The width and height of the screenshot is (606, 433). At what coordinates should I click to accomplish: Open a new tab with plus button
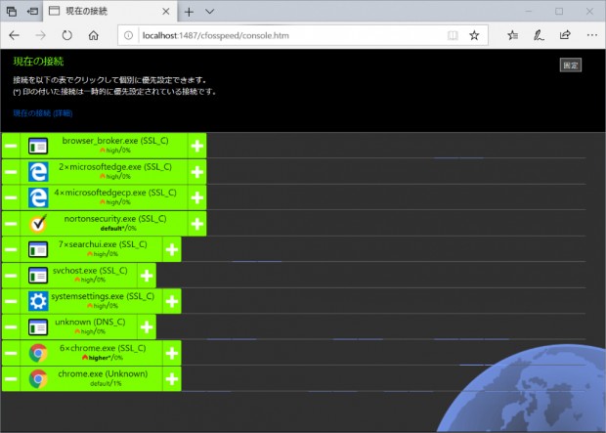click(x=189, y=12)
